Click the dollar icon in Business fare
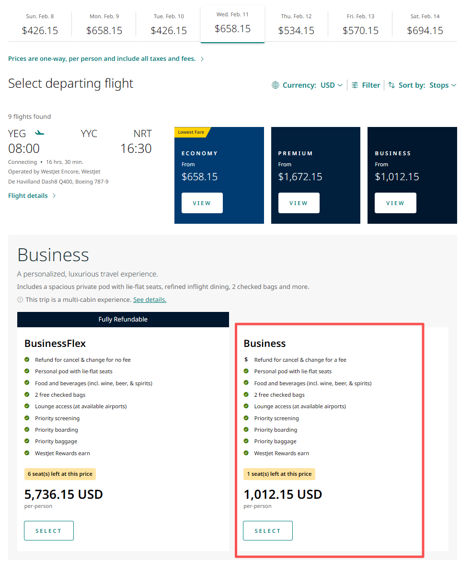460x563 pixels. coord(246,360)
